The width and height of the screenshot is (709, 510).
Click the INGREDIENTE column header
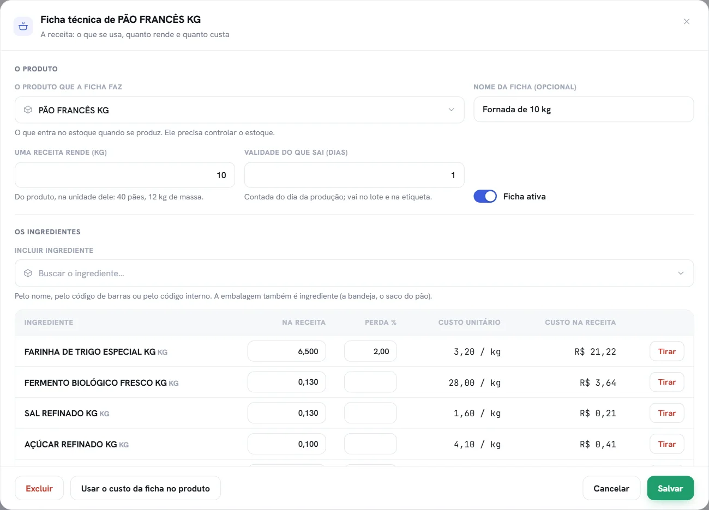point(49,323)
